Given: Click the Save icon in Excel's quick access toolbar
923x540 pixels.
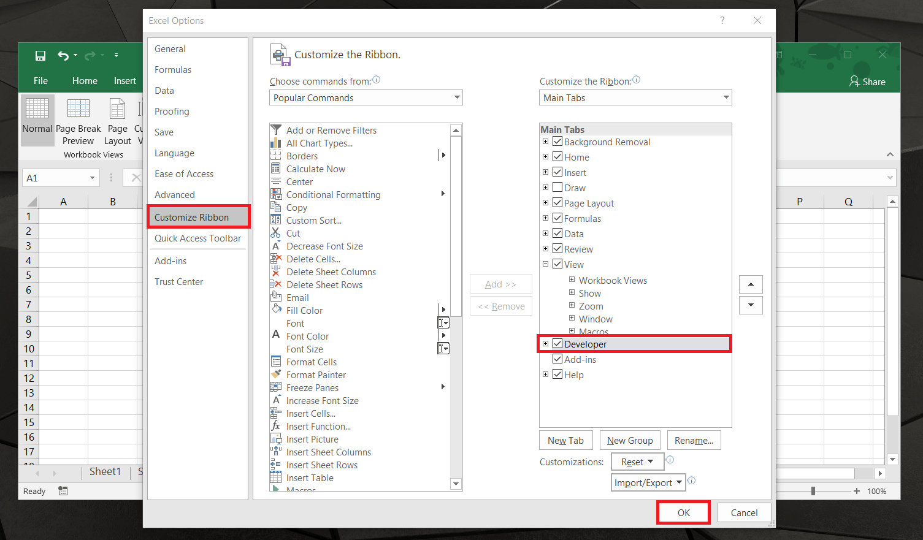Looking at the screenshot, I should click(40, 56).
